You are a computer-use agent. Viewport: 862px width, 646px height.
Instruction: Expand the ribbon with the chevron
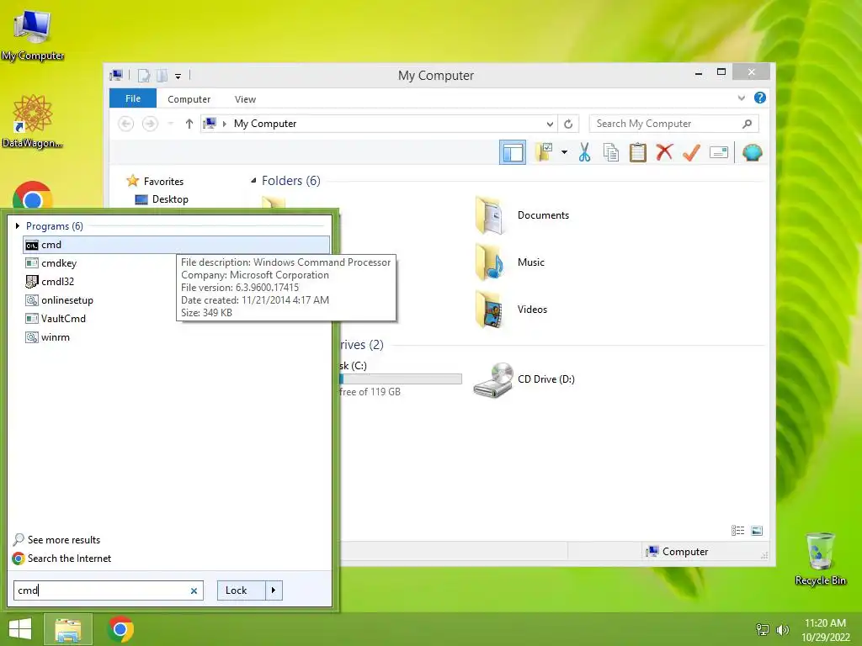pyautogui.click(x=742, y=98)
